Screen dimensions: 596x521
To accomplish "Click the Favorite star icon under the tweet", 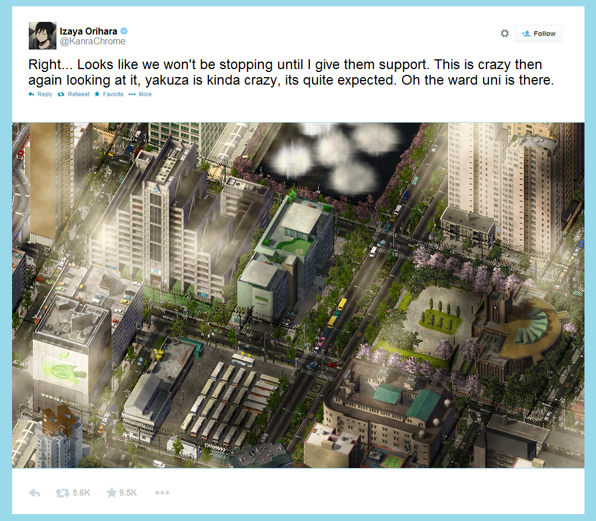I will tap(97, 94).
